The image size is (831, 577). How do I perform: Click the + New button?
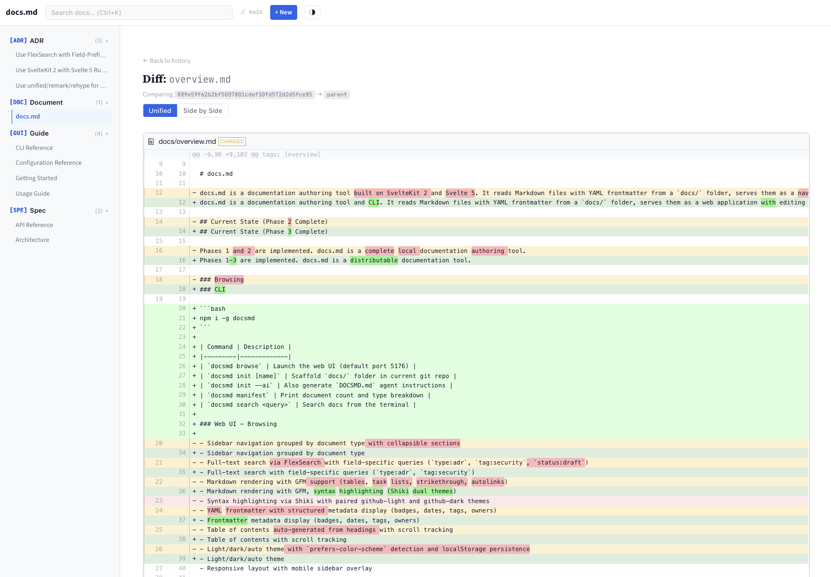283,12
